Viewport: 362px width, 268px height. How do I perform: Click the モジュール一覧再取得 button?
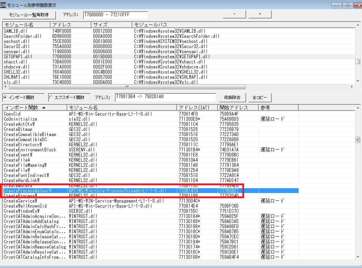(29, 15)
